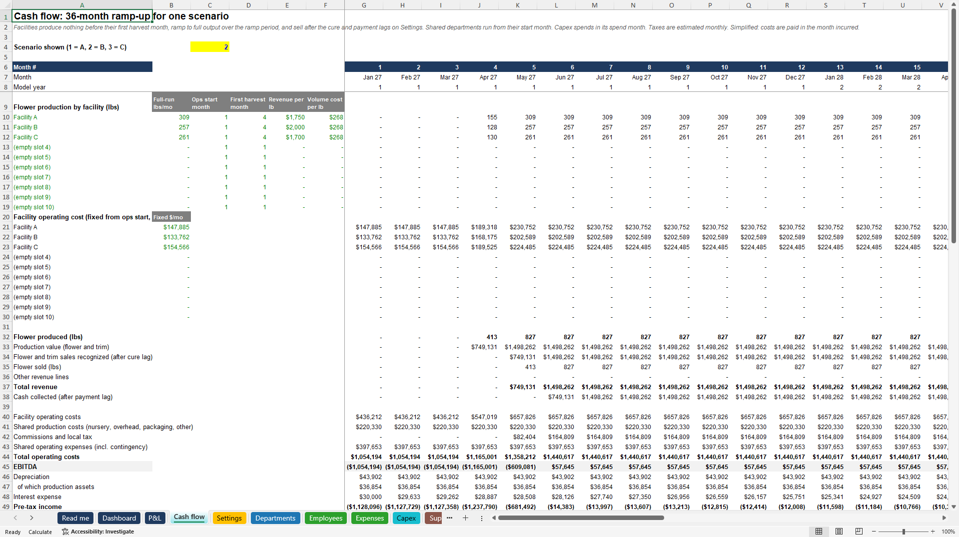
Task: Switch to Page Break Preview view
Action: pos(859,532)
